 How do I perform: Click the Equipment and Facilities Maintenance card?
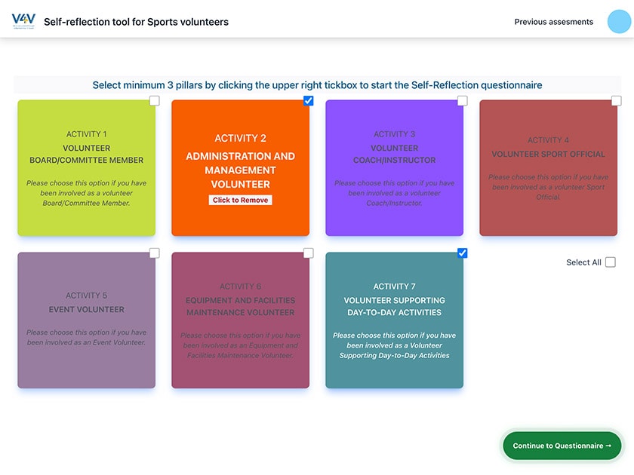(241, 320)
